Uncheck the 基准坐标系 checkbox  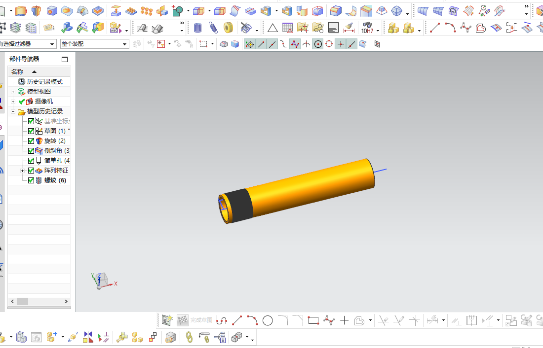[31, 121]
